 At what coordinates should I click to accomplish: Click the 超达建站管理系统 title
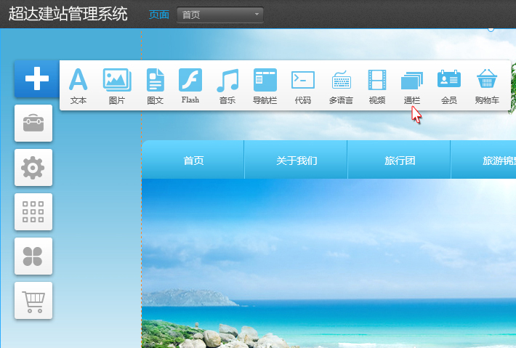(68, 14)
